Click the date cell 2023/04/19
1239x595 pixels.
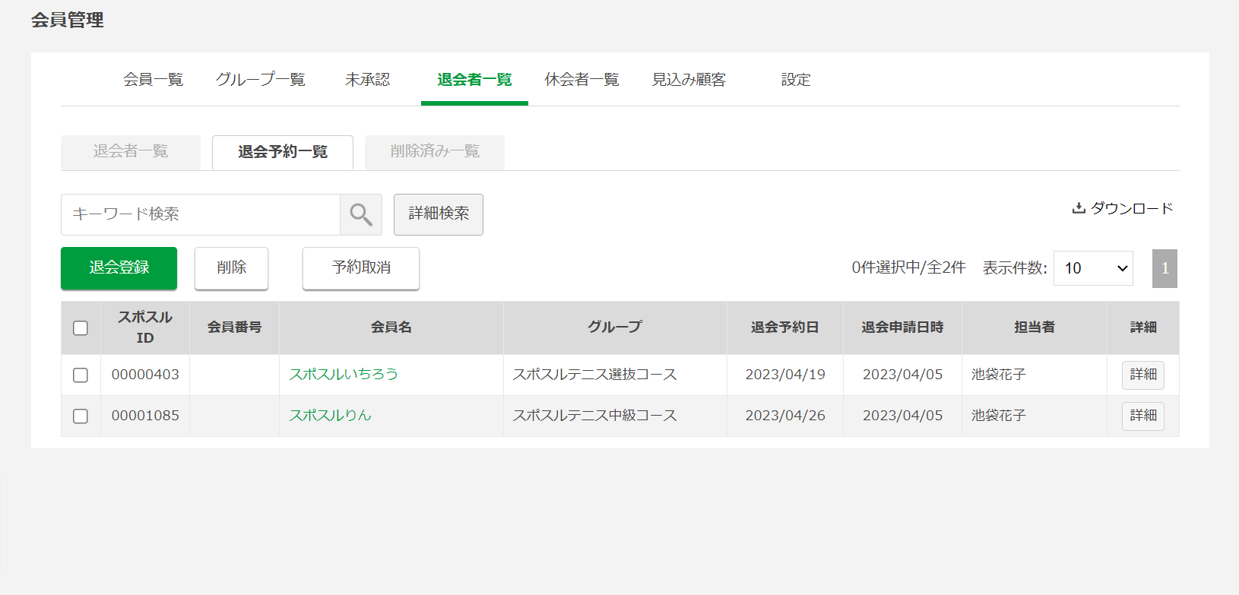pos(785,375)
